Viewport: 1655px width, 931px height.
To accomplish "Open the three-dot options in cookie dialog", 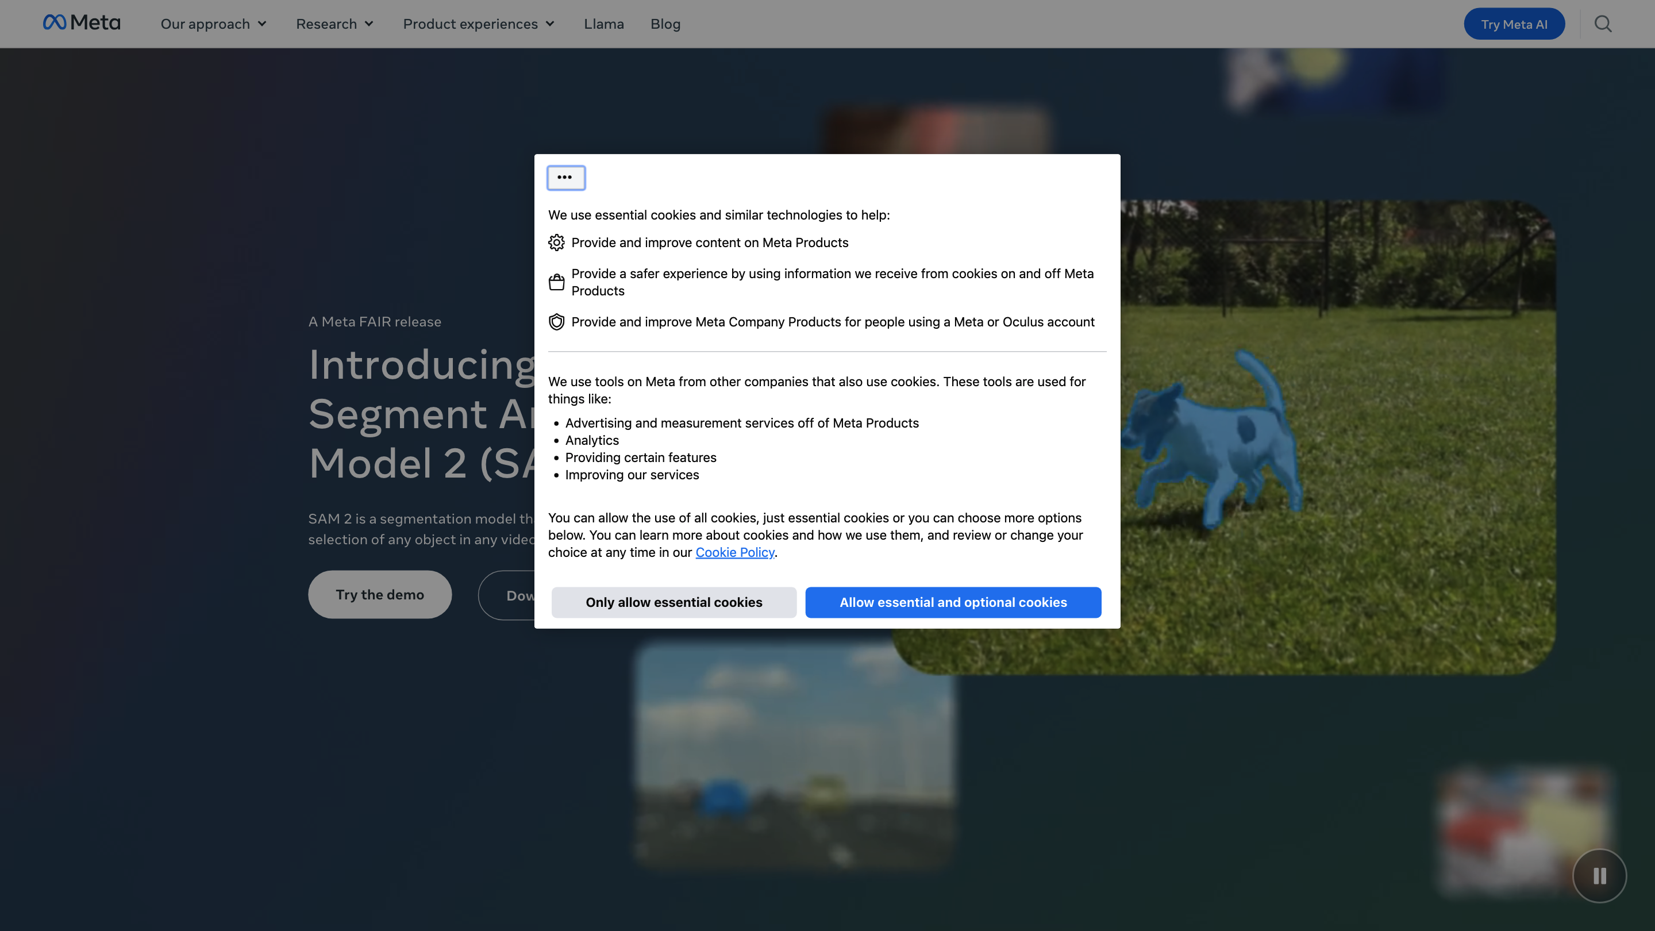I will coord(565,178).
